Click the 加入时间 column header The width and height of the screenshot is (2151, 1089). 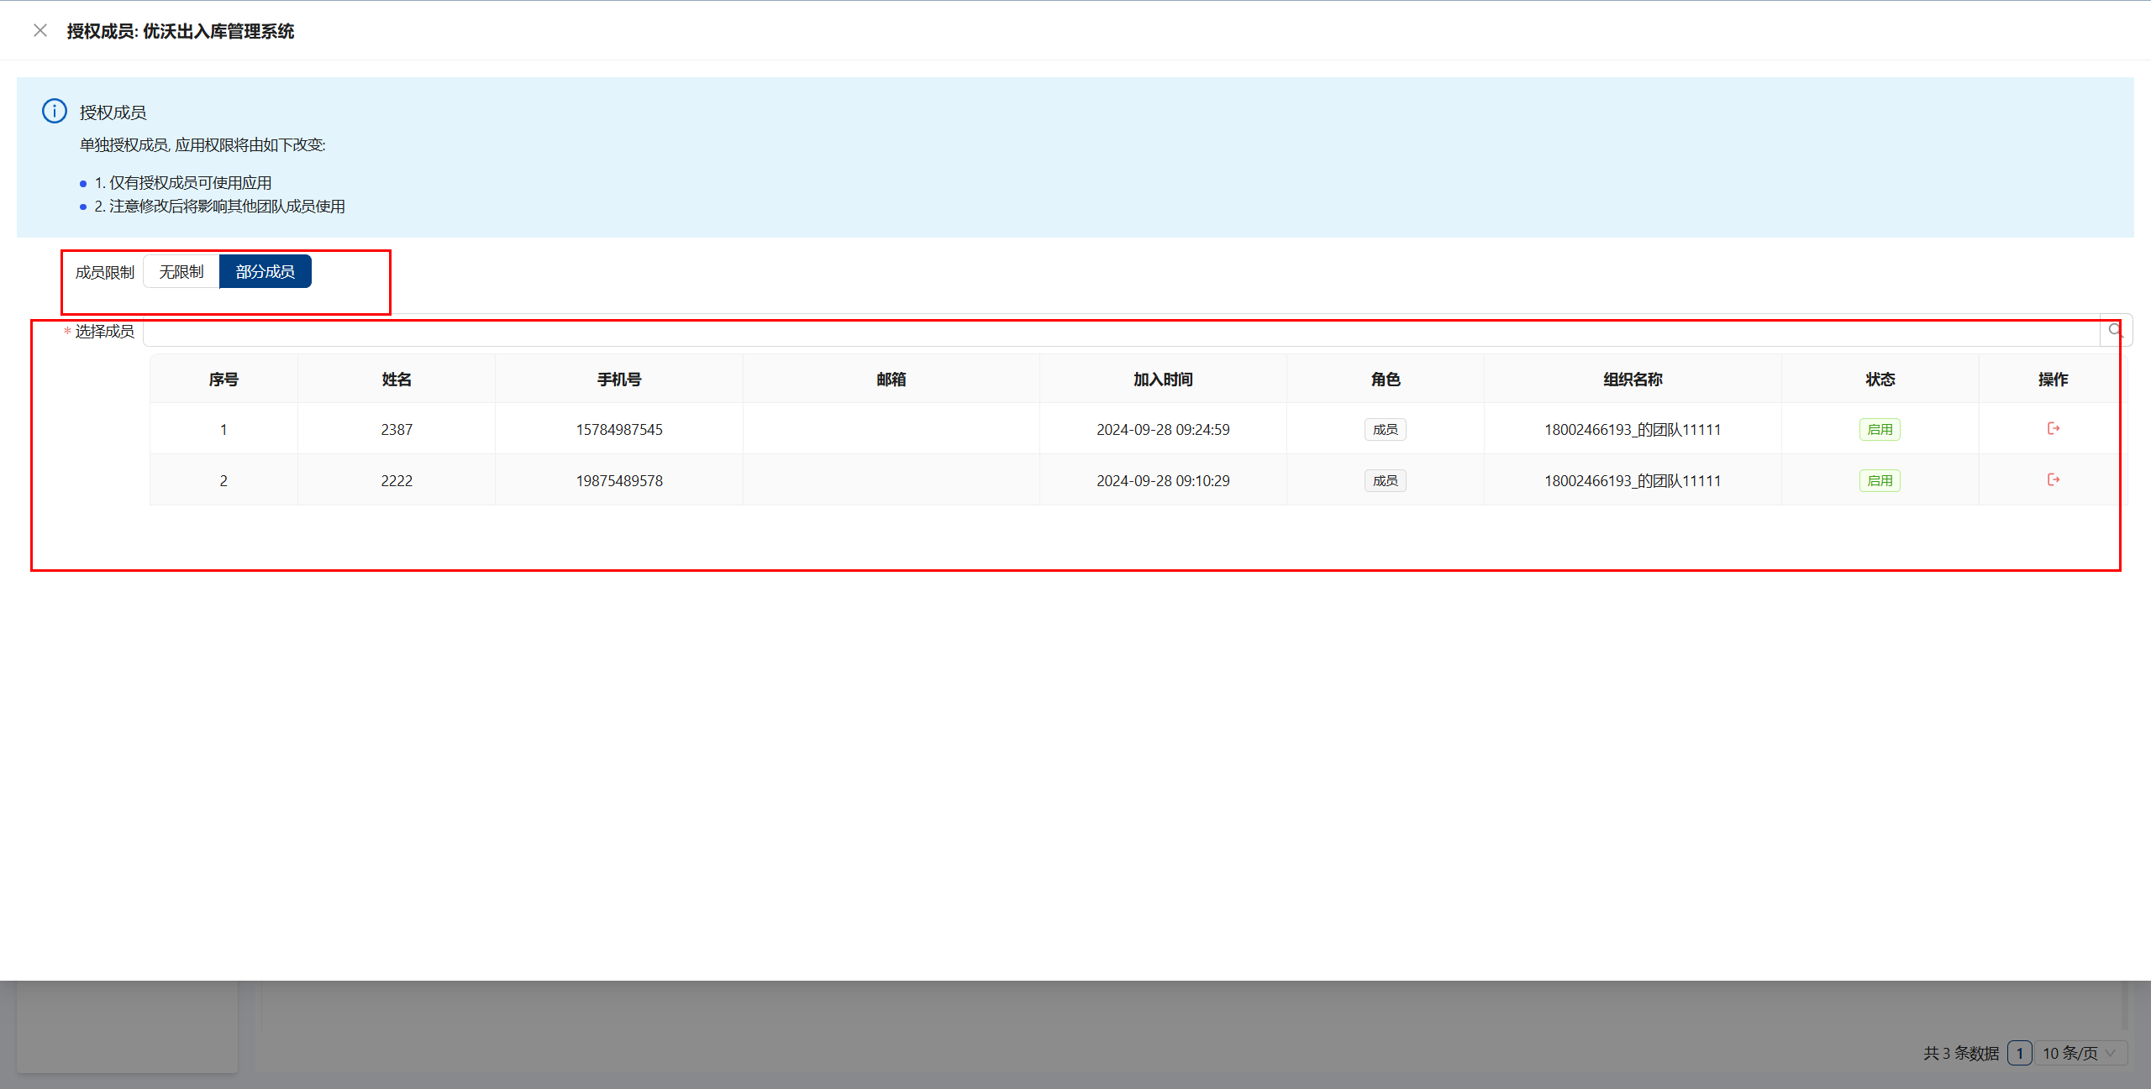coord(1163,379)
